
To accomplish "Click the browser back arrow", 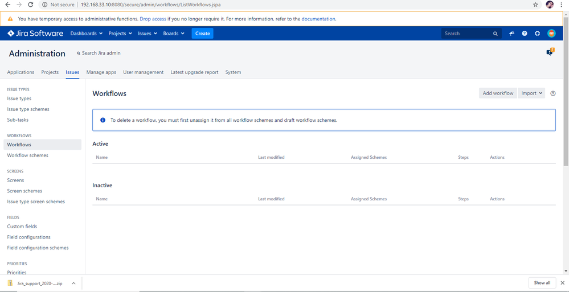I will click(x=7, y=5).
